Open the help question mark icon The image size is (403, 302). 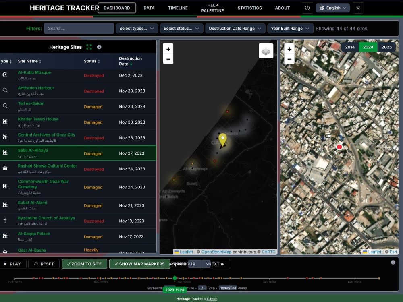coord(307,8)
